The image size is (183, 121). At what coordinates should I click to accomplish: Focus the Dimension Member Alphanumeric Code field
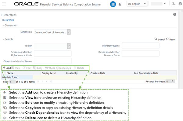[x=53, y=54]
